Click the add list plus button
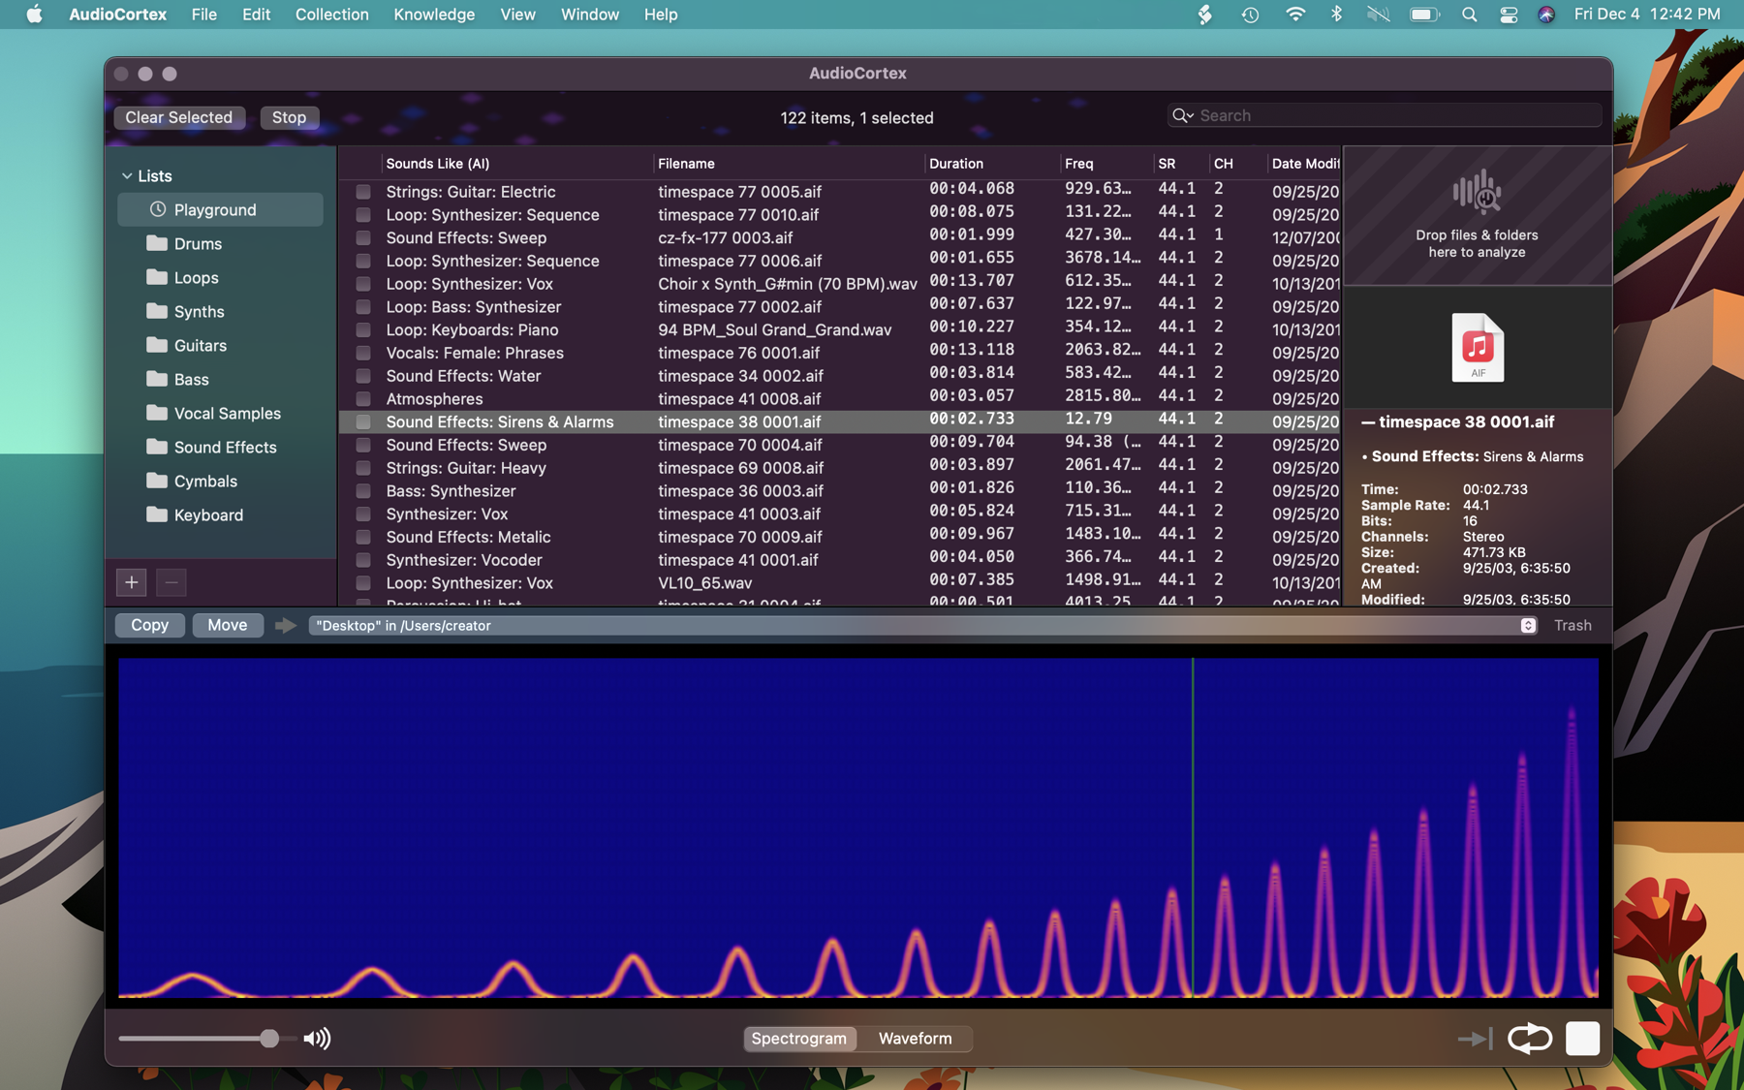The height and width of the screenshot is (1090, 1744). [131, 582]
